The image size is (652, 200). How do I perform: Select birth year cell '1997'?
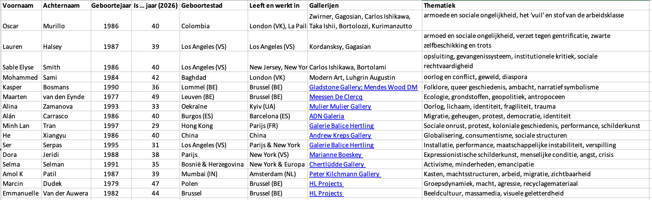pos(111,126)
